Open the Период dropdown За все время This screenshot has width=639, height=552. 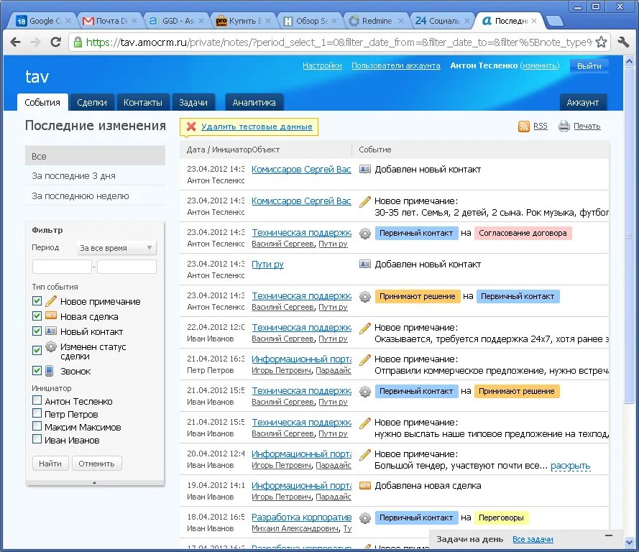coord(116,248)
